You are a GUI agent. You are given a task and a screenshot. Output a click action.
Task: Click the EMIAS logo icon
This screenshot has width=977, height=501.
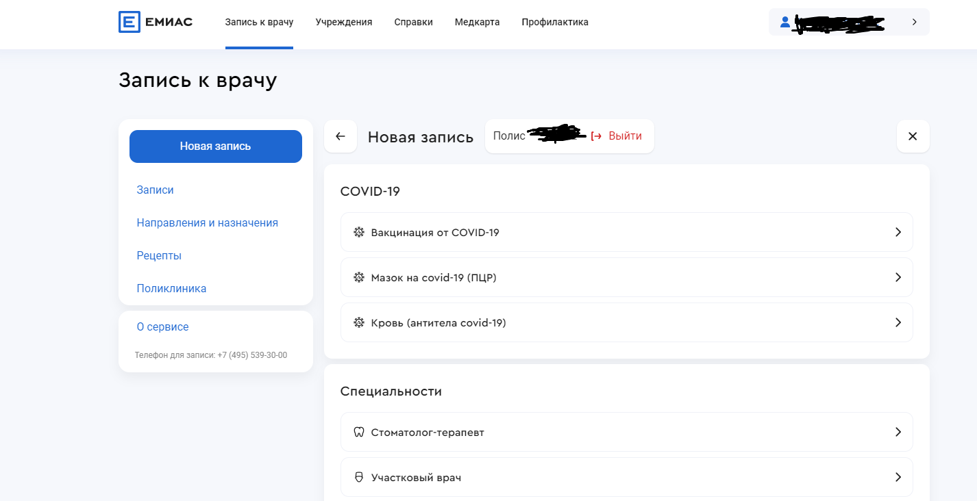pos(129,22)
